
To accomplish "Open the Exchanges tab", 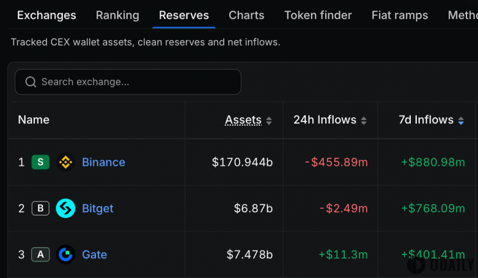I will [46, 15].
